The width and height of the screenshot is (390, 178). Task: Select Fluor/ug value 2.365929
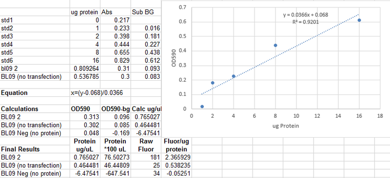176,158
